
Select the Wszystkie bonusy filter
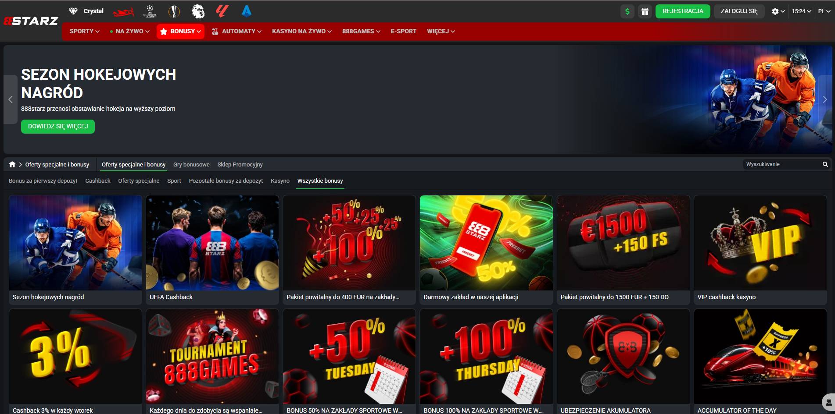click(x=320, y=180)
